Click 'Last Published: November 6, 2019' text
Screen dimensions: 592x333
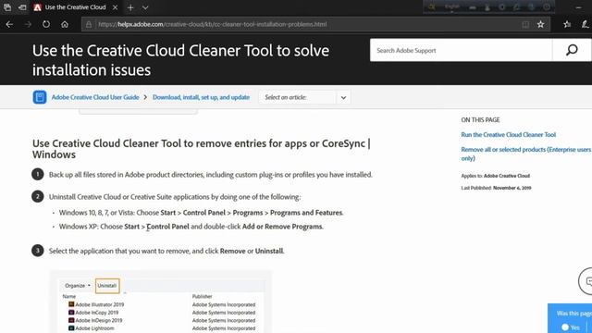496,188
